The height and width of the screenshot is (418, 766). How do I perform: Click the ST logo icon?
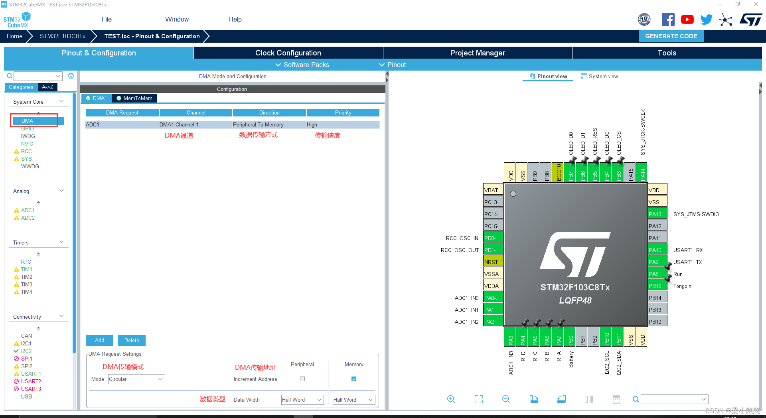(751, 19)
